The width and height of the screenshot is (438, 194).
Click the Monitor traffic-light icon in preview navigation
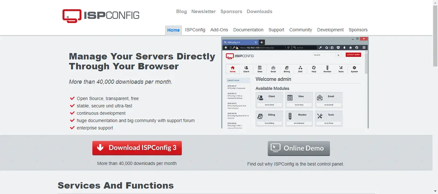click(x=327, y=68)
